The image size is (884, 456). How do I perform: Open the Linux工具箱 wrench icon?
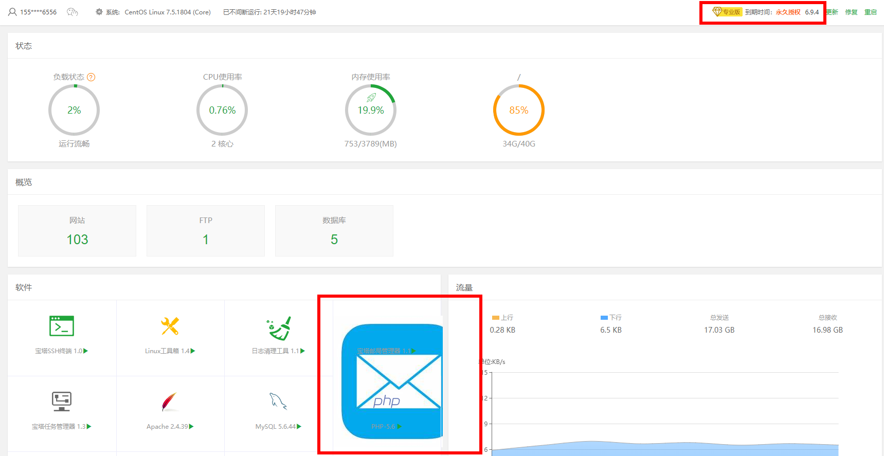point(170,326)
